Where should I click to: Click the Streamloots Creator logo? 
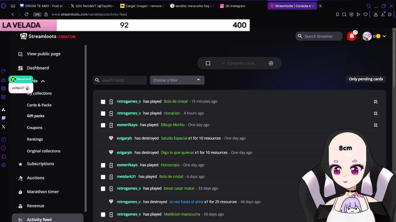point(48,36)
